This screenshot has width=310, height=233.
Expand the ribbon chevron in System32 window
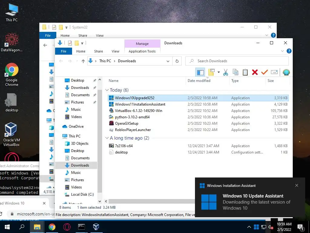(x=266, y=35)
